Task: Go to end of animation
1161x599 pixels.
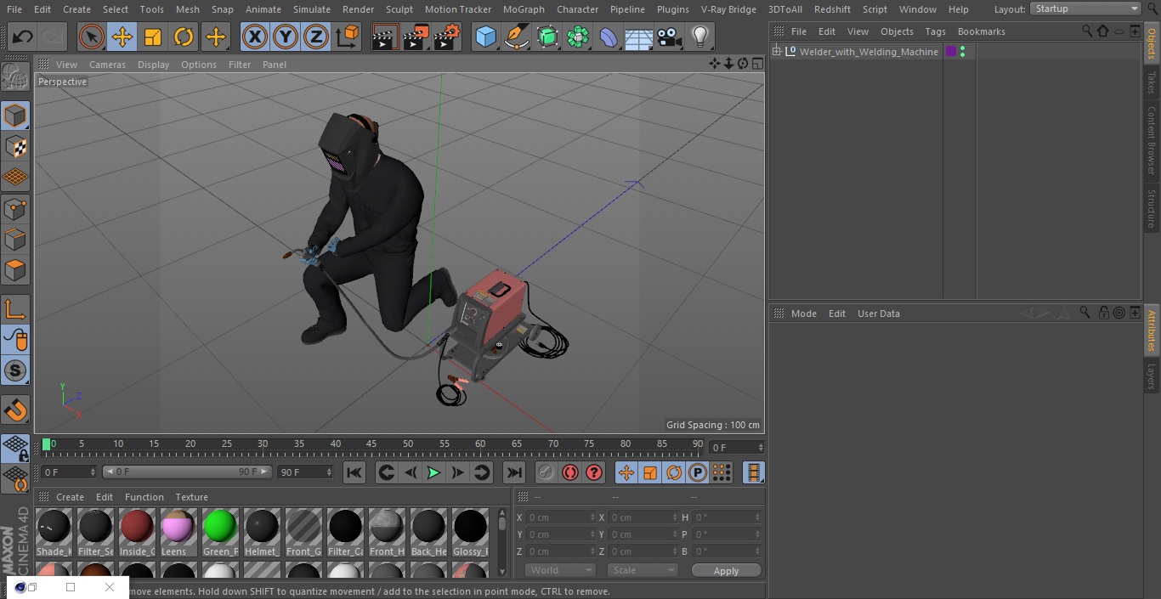Action: click(x=513, y=472)
